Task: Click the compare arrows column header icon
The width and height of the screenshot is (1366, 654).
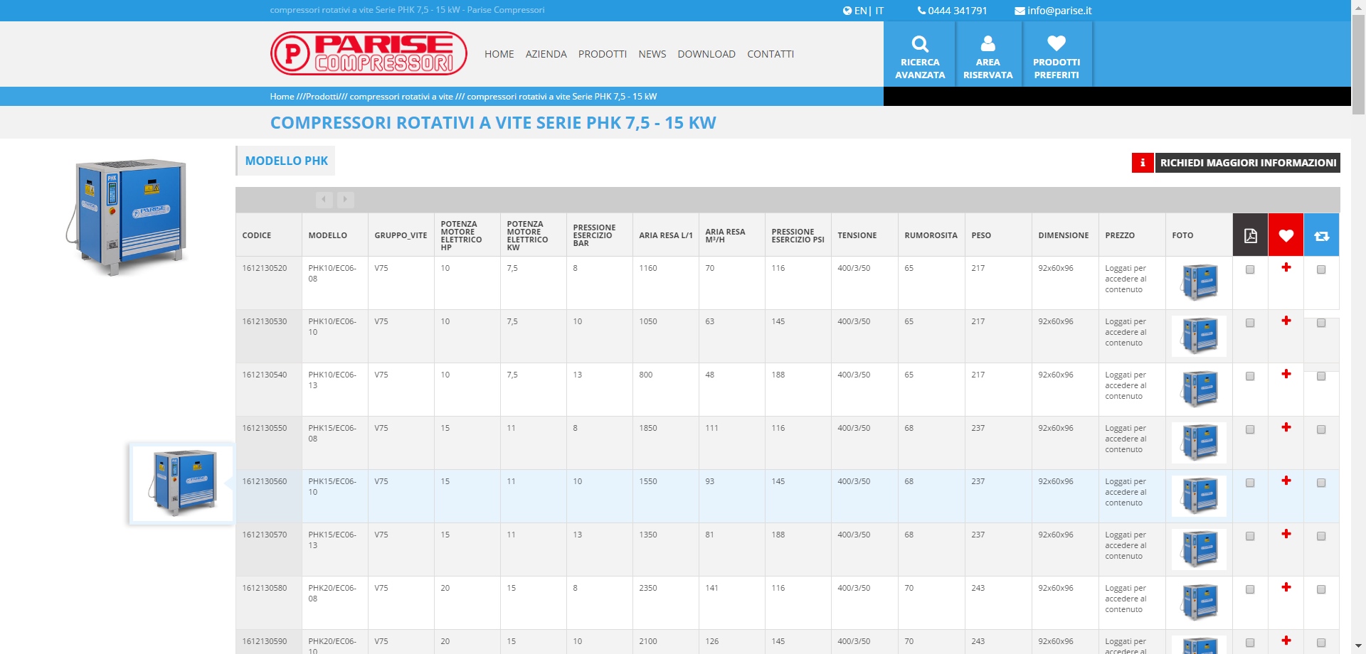Action: point(1321,235)
